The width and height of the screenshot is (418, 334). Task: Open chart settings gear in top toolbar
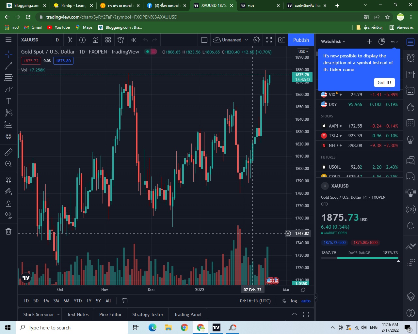(256, 40)
